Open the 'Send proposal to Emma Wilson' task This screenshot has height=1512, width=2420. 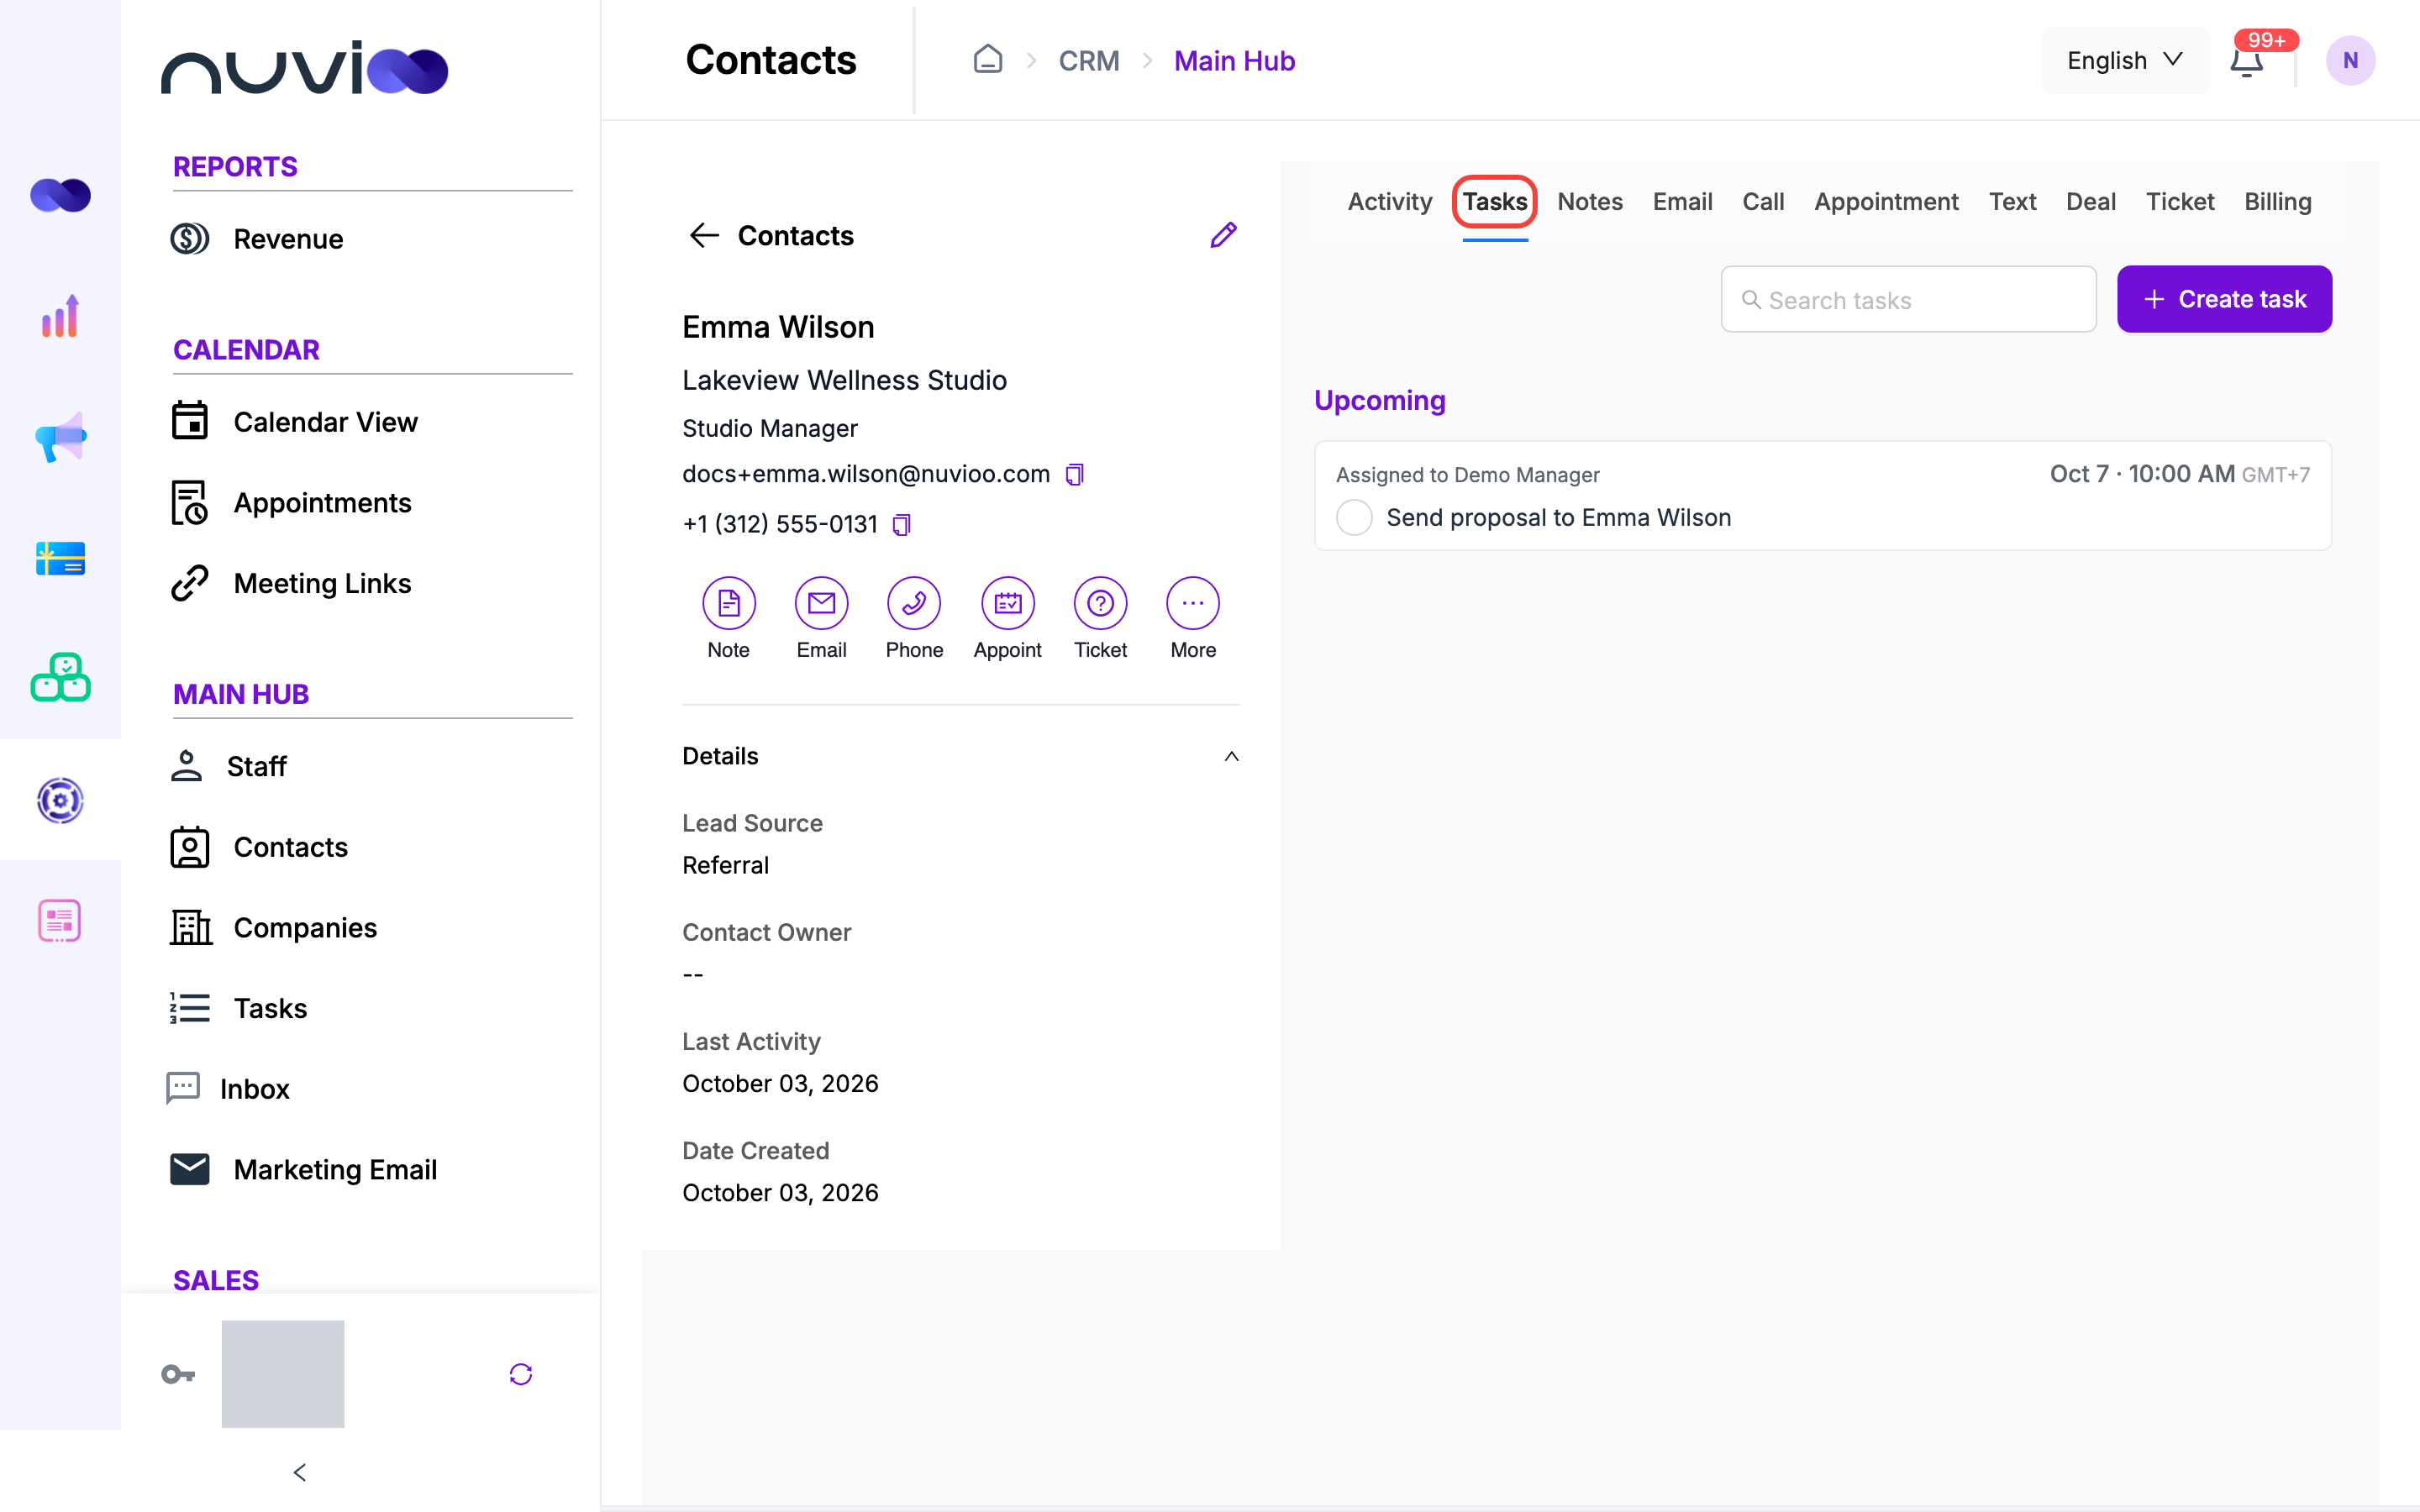[x=1558, y=518]
